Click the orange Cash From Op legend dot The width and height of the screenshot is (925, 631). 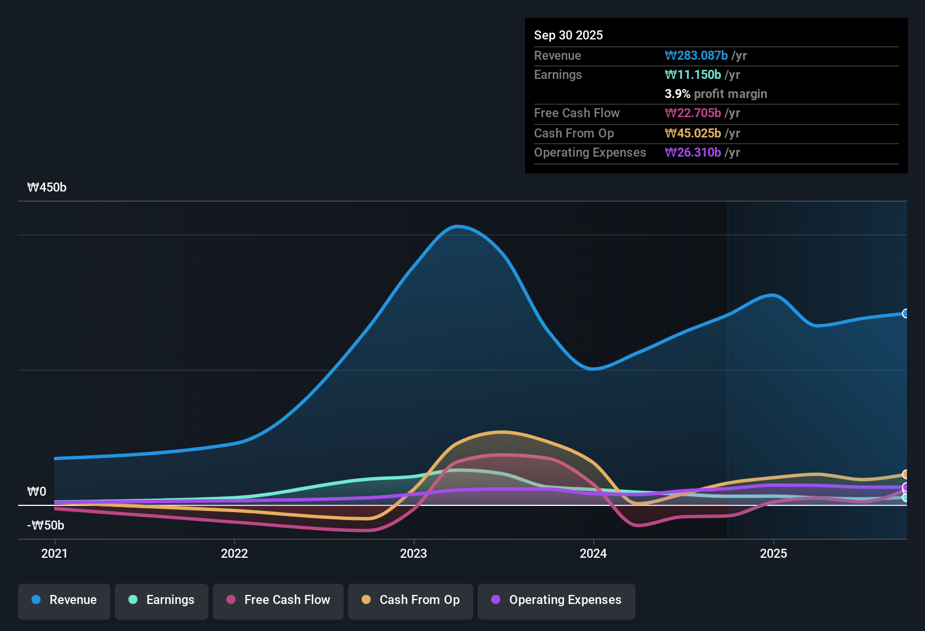(366, 599)
